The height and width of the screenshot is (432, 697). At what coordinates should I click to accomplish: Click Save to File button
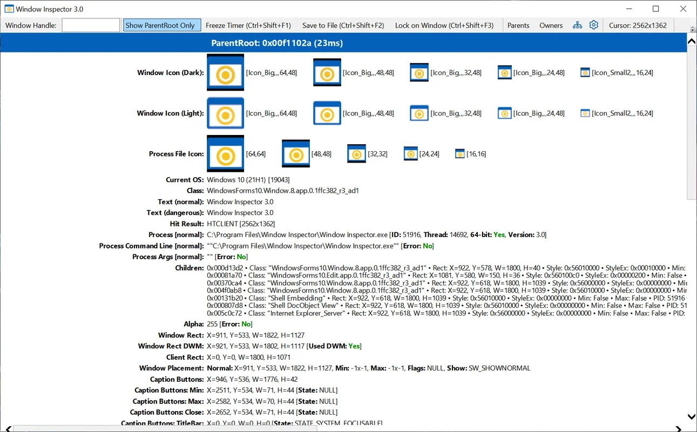[x=343, y=25]
